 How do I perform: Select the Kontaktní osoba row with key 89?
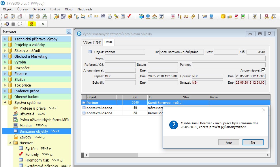coord(122,108)
